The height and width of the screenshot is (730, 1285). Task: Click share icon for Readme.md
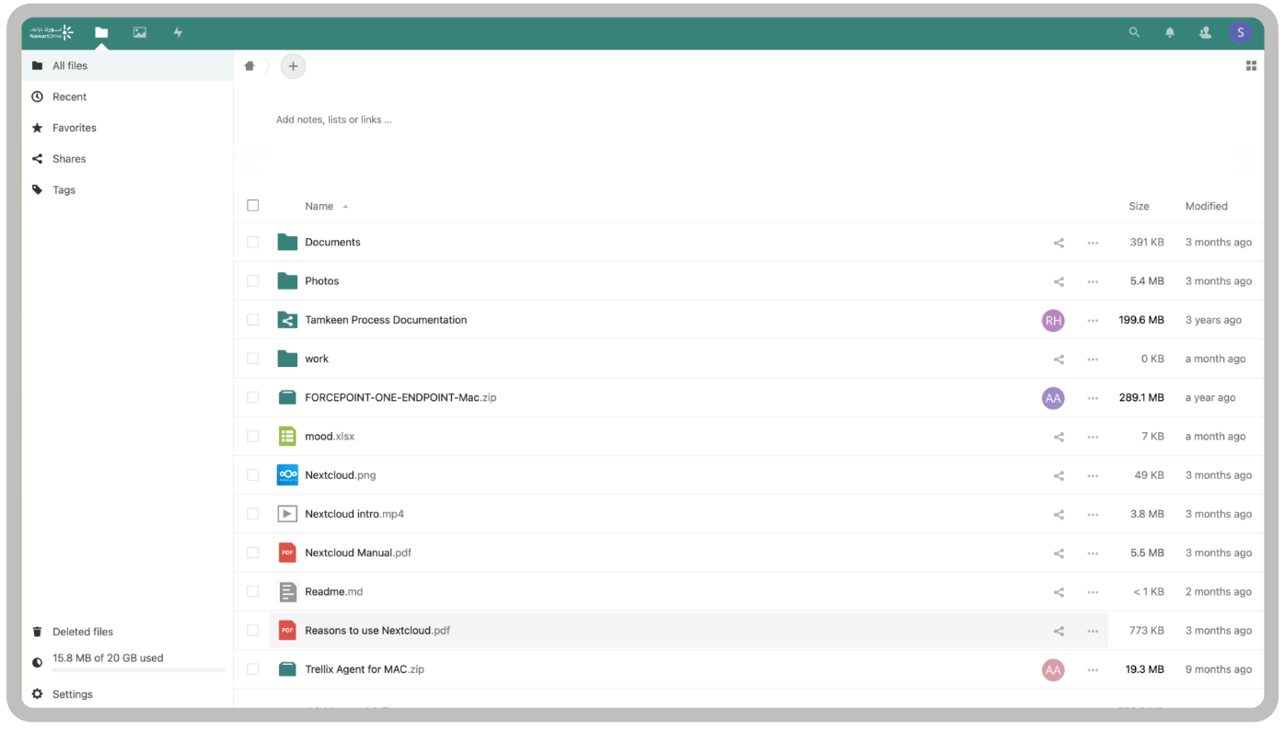coord(1059,592)
